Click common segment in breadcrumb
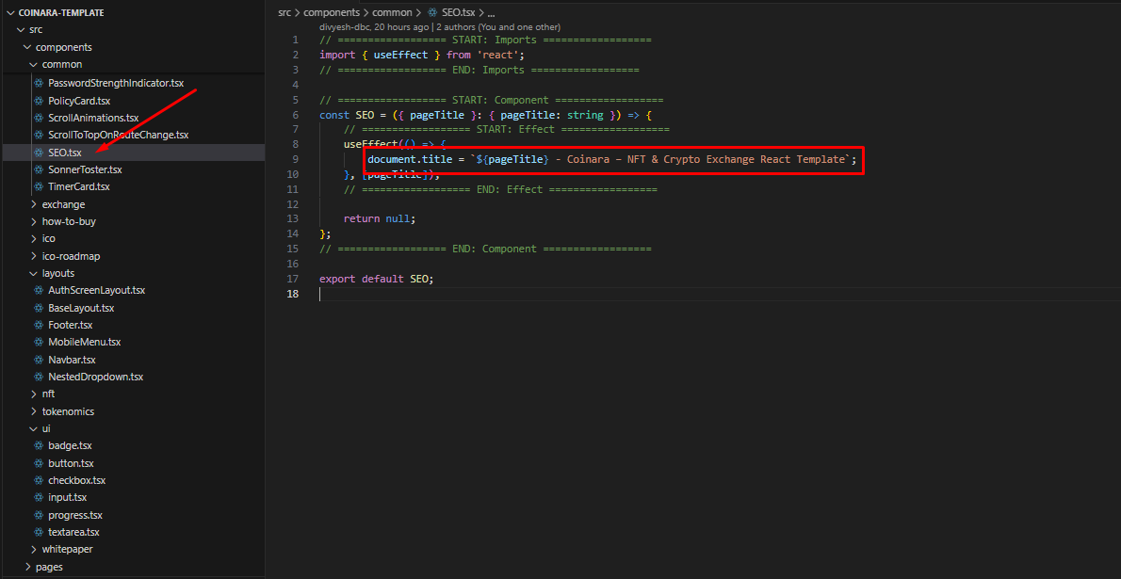Screen dimensions: 1121x579 pos(392,13)
